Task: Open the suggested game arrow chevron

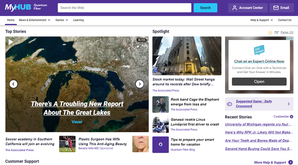Action: tap(289, 104)
